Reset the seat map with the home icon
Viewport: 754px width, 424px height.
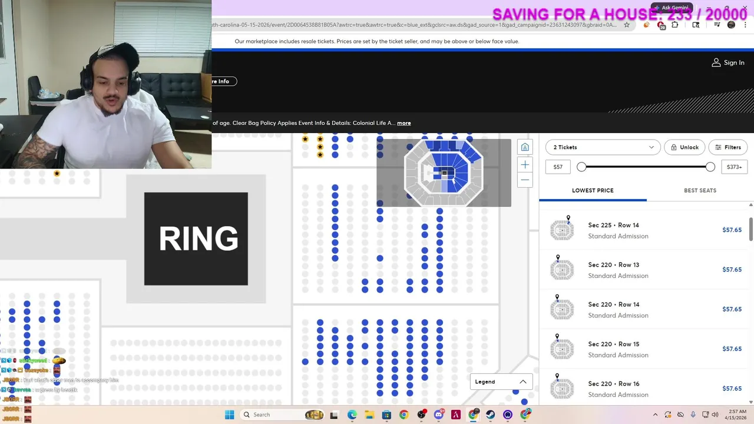[x=525, y=147]
